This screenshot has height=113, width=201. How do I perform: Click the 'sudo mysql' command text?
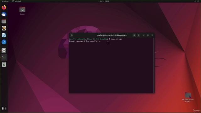click(117, 39)
